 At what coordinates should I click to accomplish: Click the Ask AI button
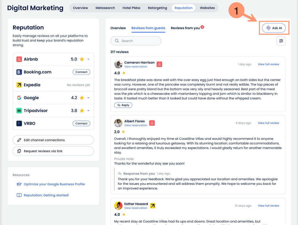[274, 28]
